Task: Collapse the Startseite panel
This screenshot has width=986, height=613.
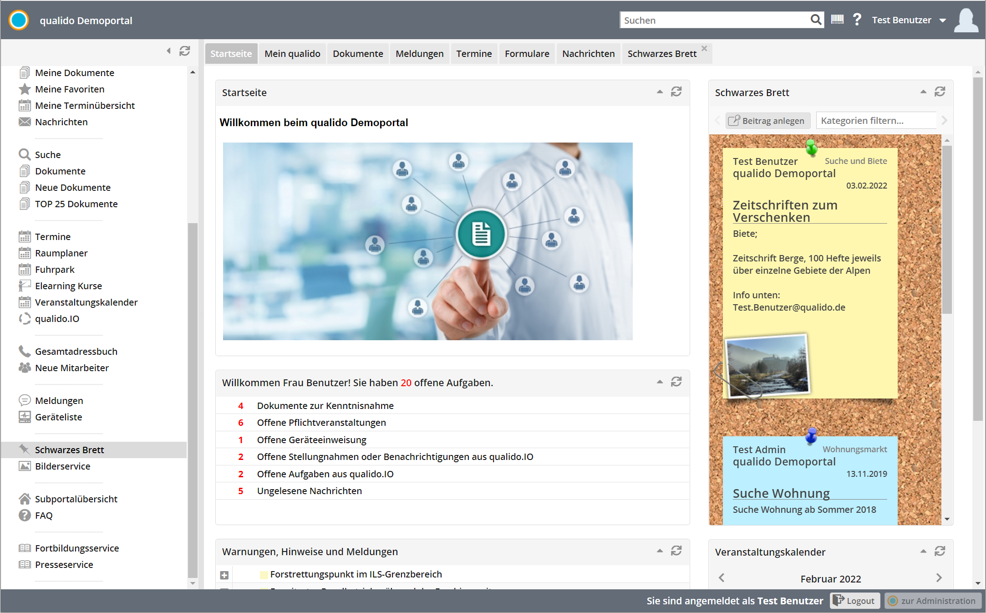Action: point(660,92)
